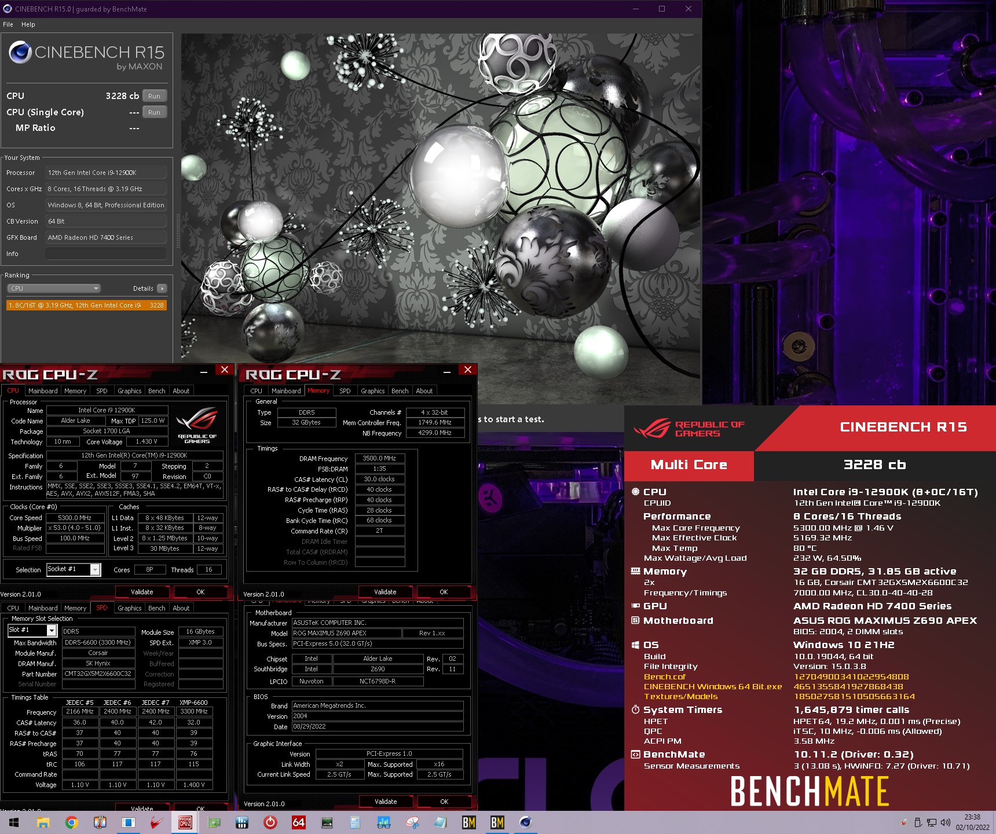Switch to Mainboard tab in Processor CPU-Z window

[43, 391]
